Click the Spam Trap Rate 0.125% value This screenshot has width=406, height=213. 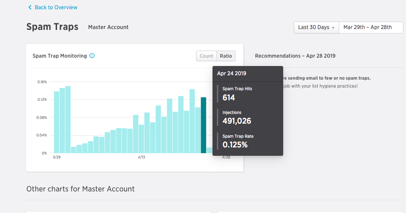click(x=235, y=144)
